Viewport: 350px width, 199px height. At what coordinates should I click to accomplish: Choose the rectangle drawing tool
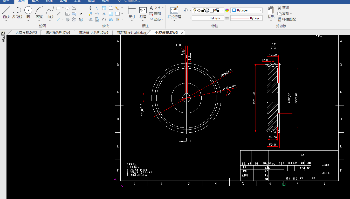(x=58, y=8)
